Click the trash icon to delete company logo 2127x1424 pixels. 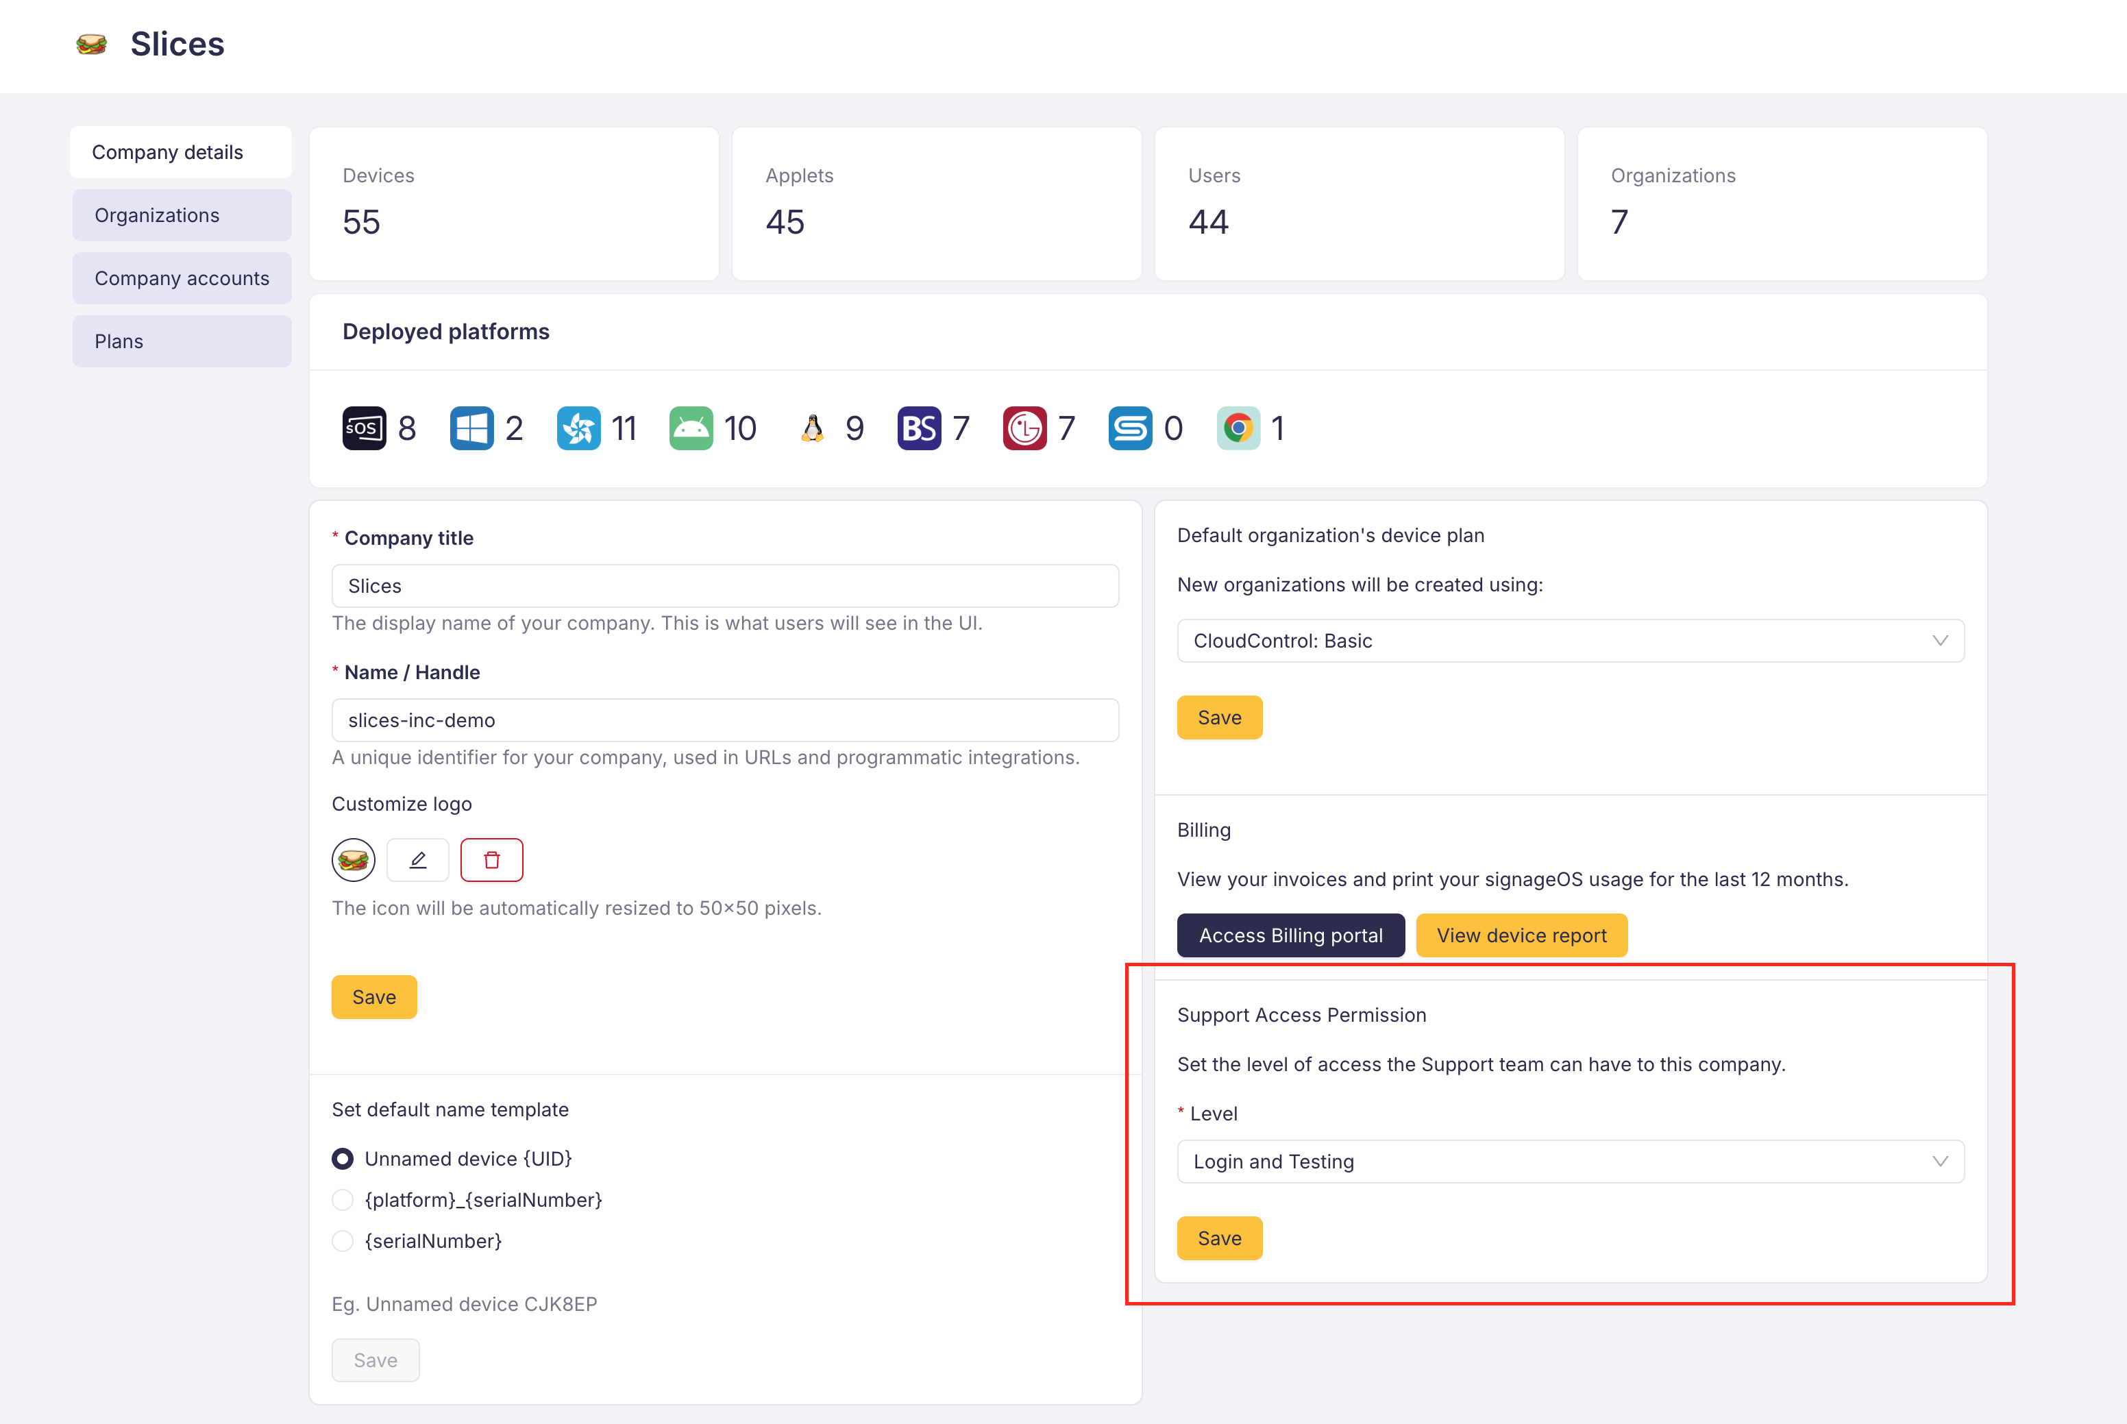[491, 859]
